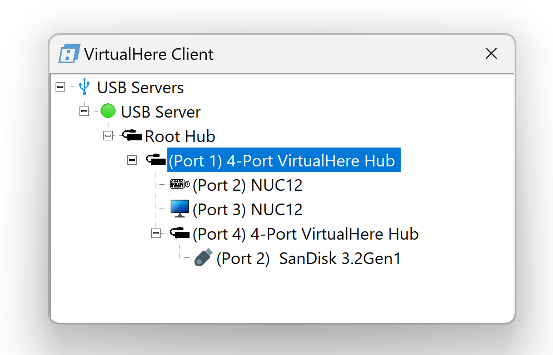
Task: Click the VirtualHere app icon in title bar
Action: click(69, 54)
